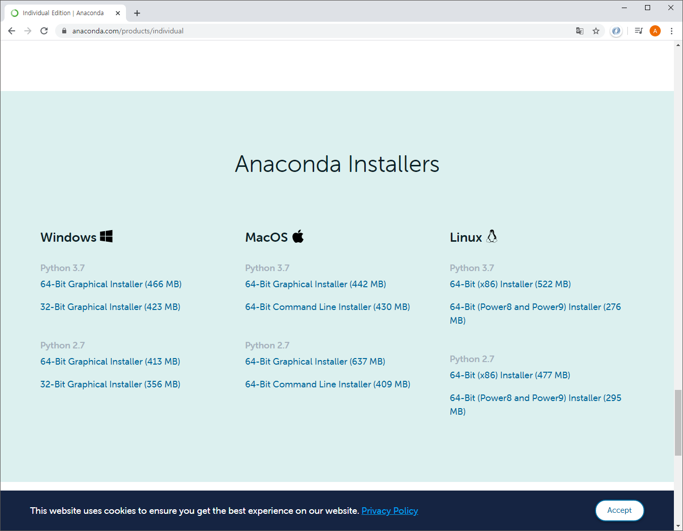Click the page vertical scrollbar thumb
This screenshot has width=683, height=531.
coord(678,423)
